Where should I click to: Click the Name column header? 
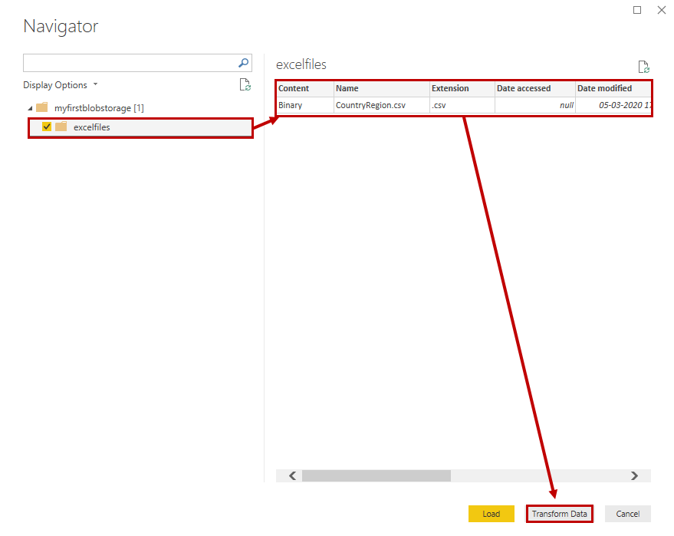(382, 88)
